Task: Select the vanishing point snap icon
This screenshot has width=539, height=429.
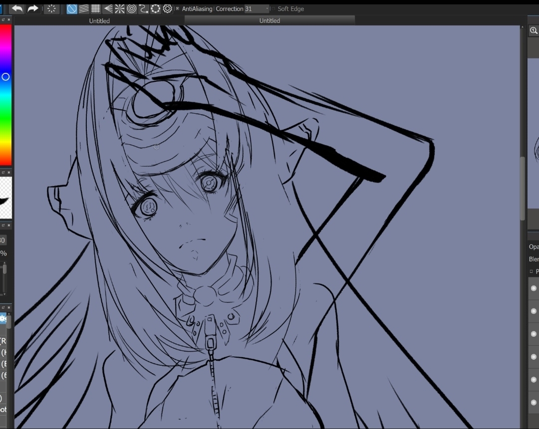Action: pos(108,8)
